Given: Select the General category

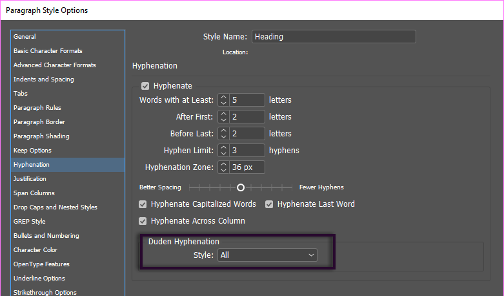Looking at the screenshot, I should click(25, 37).
